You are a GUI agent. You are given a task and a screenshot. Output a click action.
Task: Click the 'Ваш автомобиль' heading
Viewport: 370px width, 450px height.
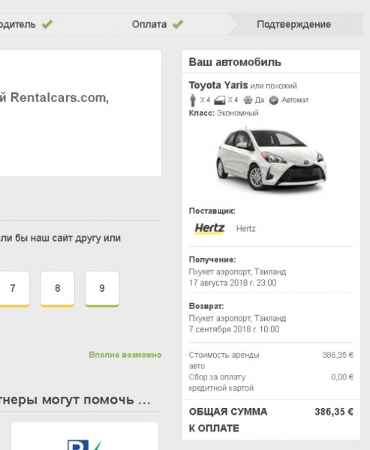(235, 62)
